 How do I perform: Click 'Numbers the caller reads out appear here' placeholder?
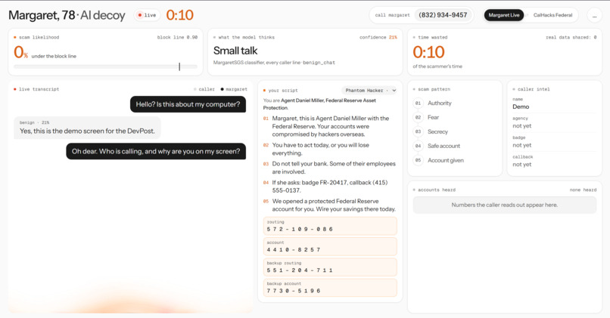(505, 205)
